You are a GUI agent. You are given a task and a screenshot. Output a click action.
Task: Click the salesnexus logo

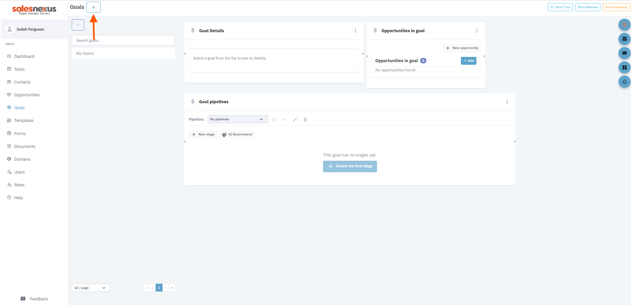click(34, 10)
